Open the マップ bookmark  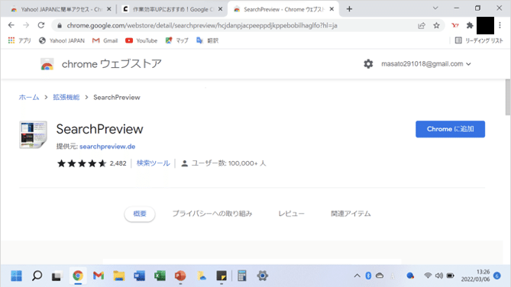coord(176,40)
